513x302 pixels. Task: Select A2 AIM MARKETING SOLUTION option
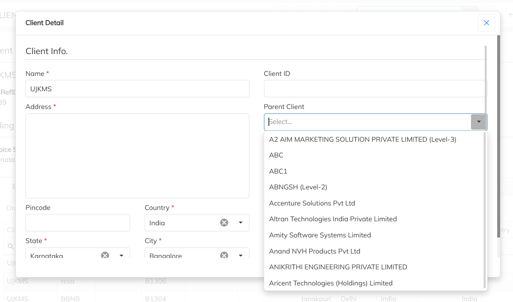tap(363, 139)
